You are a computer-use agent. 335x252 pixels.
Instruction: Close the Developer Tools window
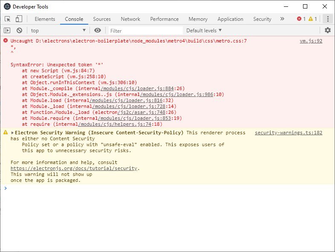click(x=324, y=7)
